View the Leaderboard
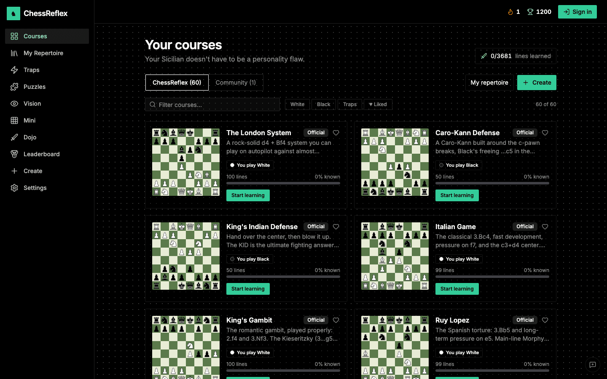The height and width of the screenshot is (379, 607). [x=47, y=154]
